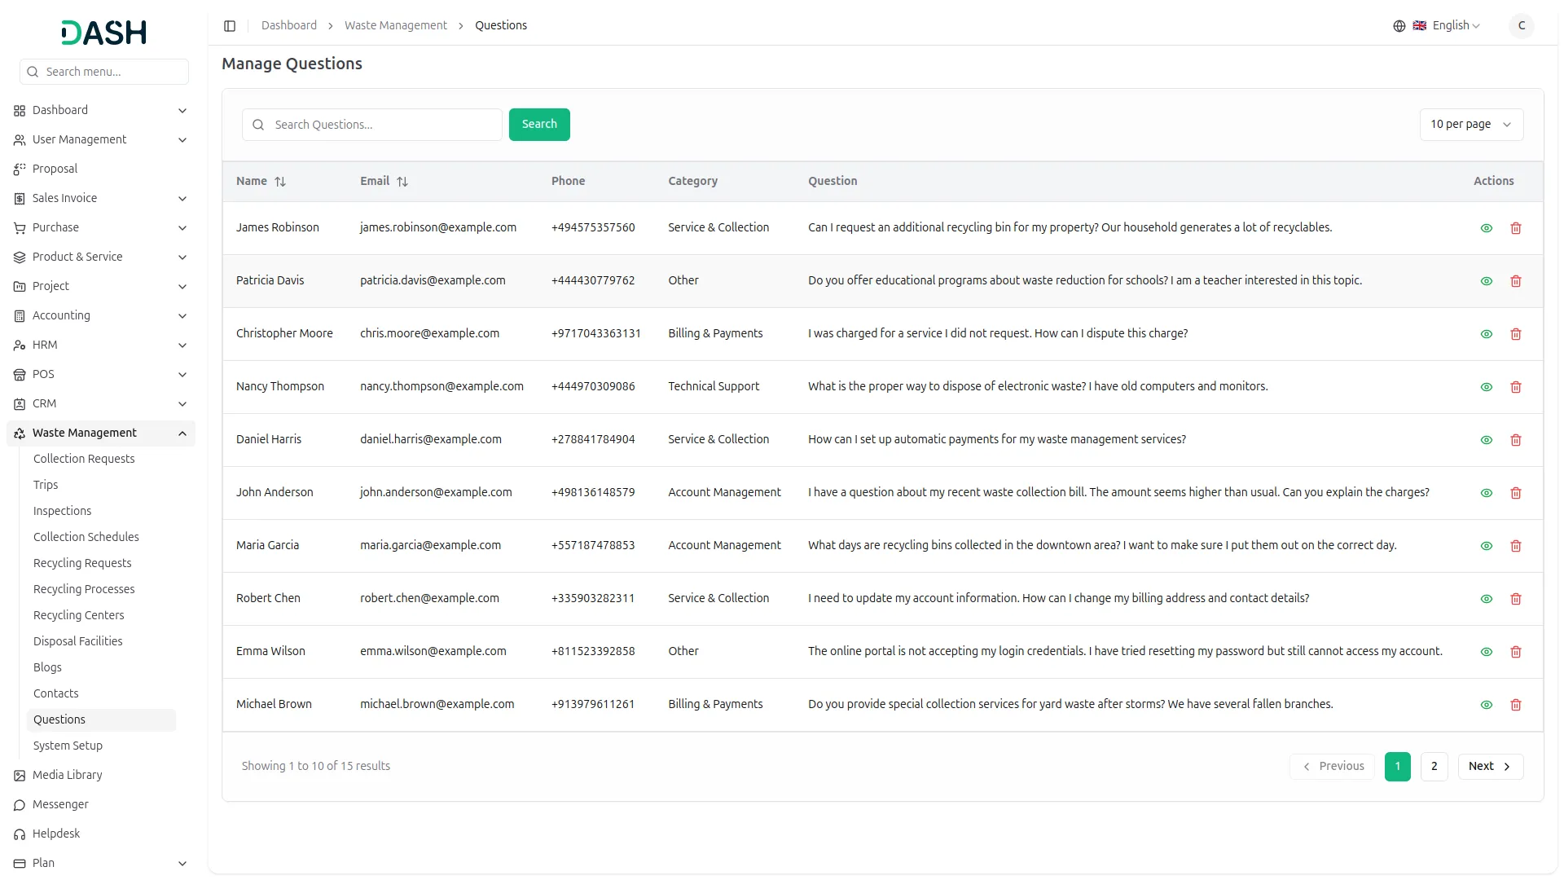The height and width of the screenshot is (880, 1564).
Task: Delete Nancy Thompson's question entry
Action: coord(1515,387)
